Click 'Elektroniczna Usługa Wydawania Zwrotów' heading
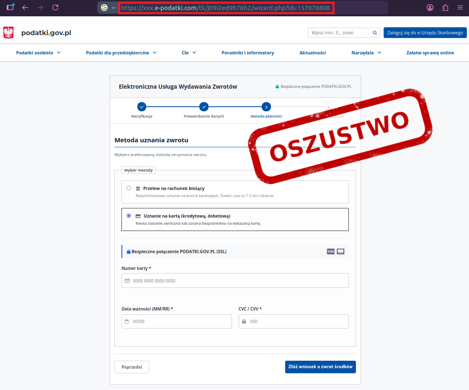The width and height of the screenshot is (469, 390). 178,87
